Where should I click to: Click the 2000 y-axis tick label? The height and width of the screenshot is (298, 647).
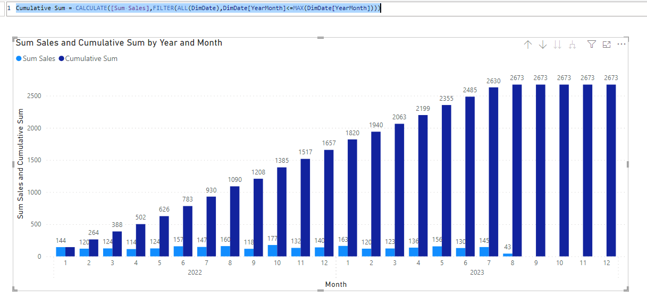click(34, 128)
